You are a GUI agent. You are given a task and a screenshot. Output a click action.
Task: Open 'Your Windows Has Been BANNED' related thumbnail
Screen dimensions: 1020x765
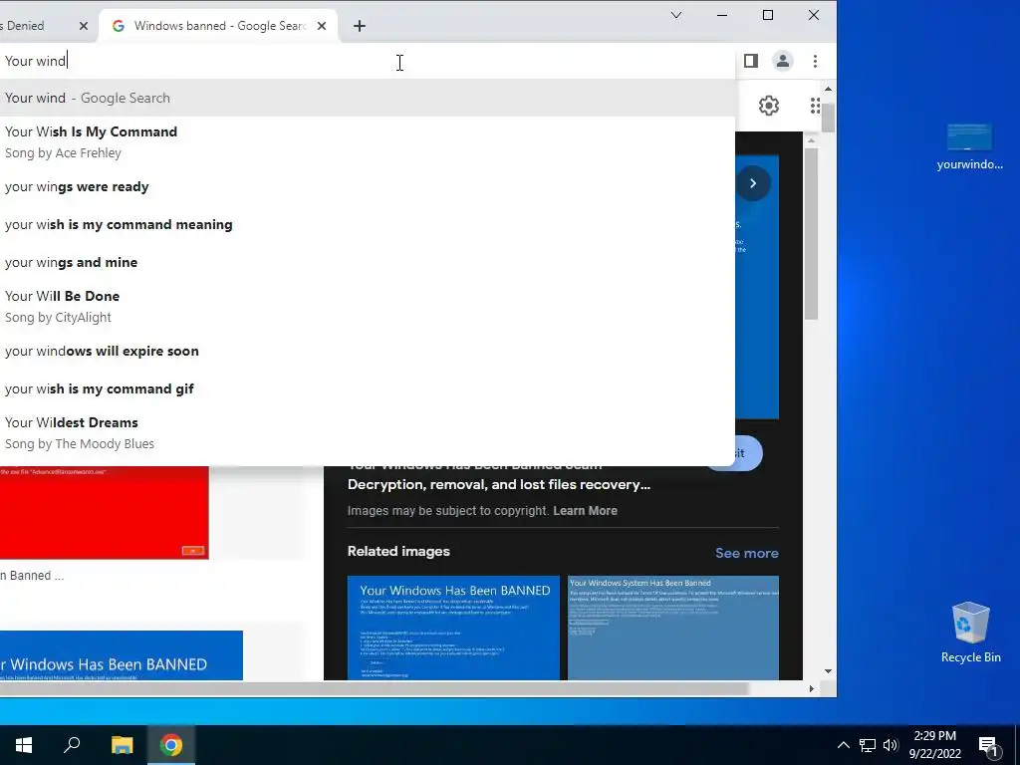click(453, 628)
